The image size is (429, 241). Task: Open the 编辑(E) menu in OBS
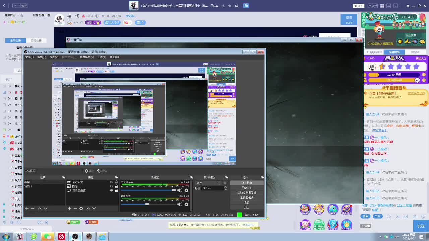pos(42,57)
